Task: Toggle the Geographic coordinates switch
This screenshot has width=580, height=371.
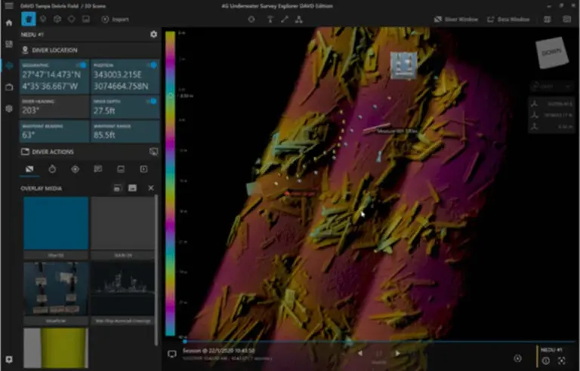Action: (x=81, y=66)
